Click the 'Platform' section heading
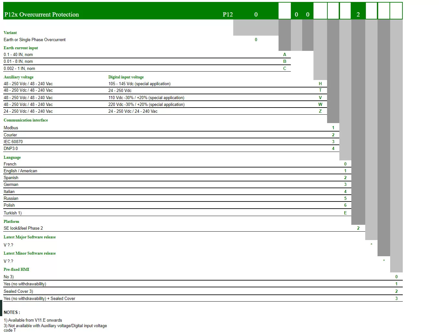This screenshot has width=439, height=333. 11,222
